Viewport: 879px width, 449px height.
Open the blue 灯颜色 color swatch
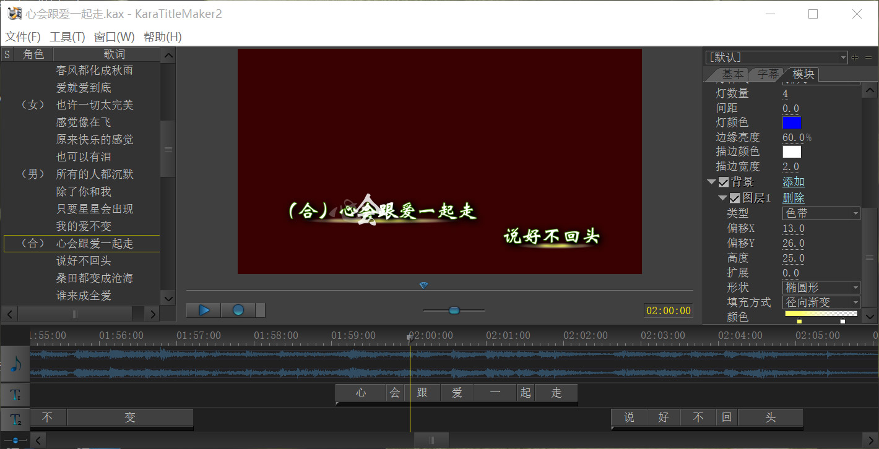click(792, 122)
